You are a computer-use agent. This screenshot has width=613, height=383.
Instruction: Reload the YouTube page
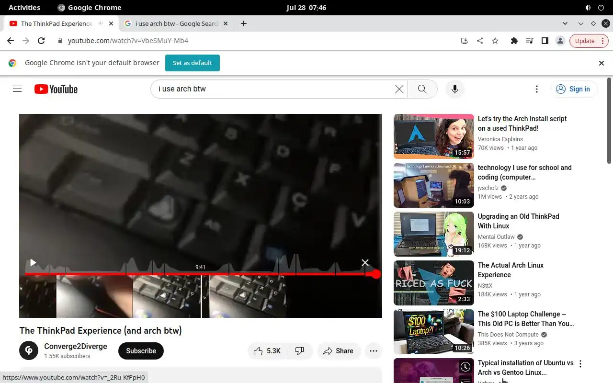click(41, 41)
